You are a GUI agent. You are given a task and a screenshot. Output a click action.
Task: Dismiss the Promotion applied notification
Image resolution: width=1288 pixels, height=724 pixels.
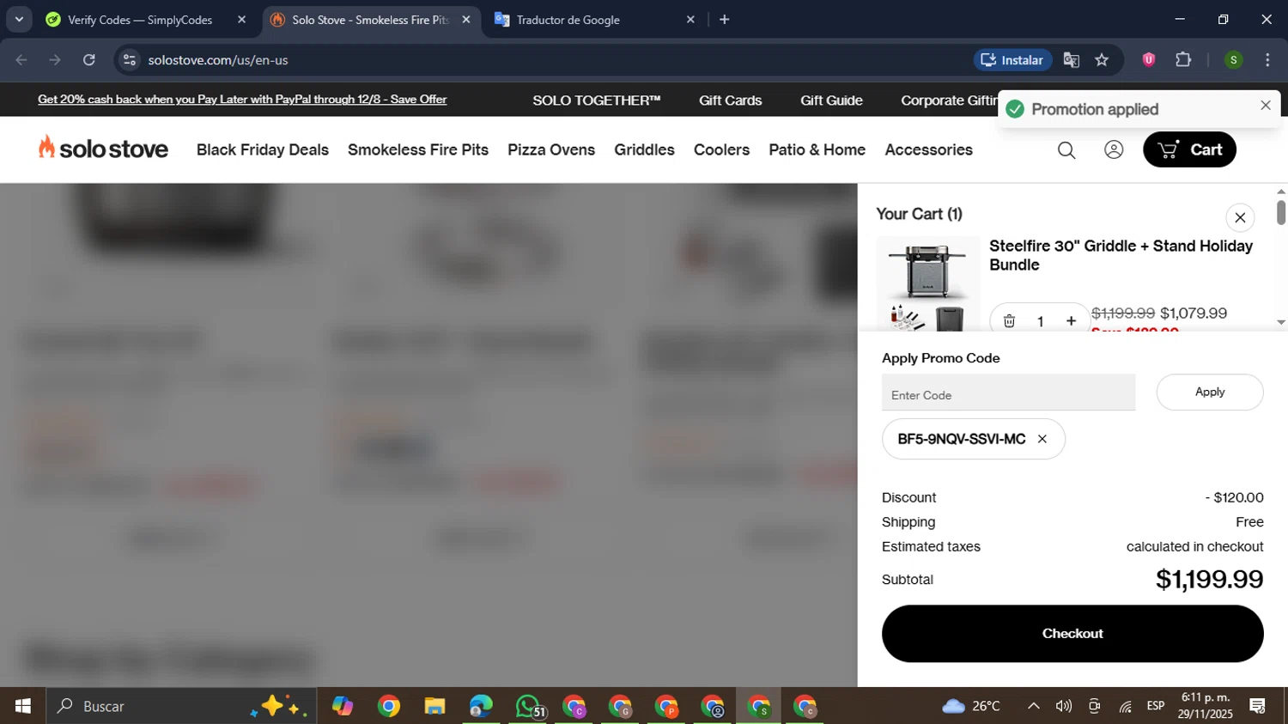(1266, 105)
